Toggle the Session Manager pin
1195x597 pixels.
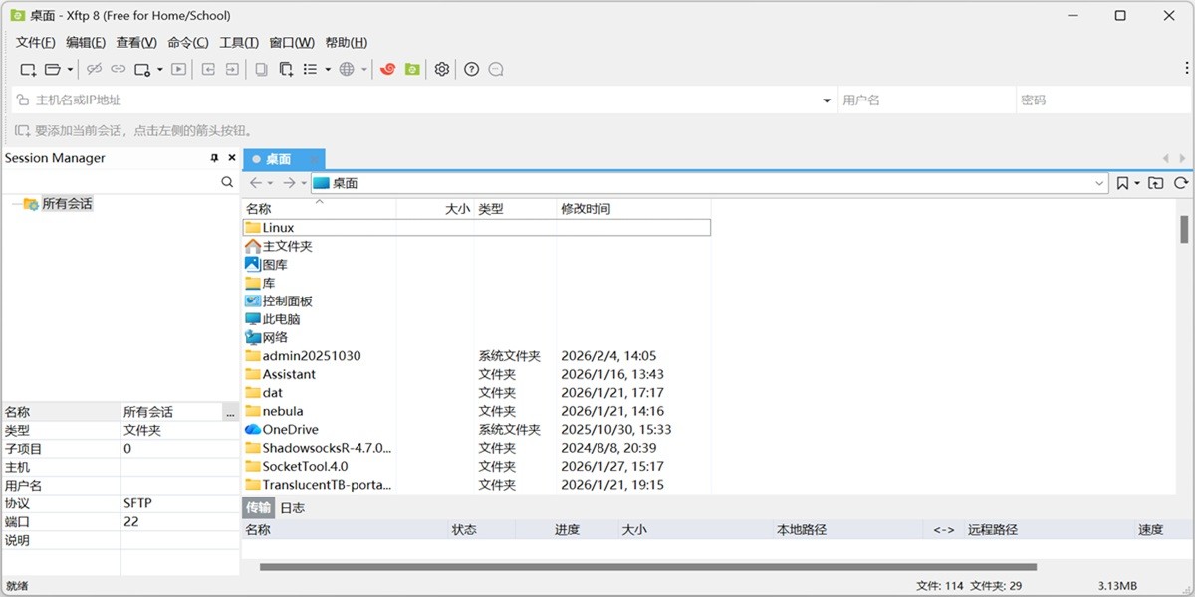point(217,157)
